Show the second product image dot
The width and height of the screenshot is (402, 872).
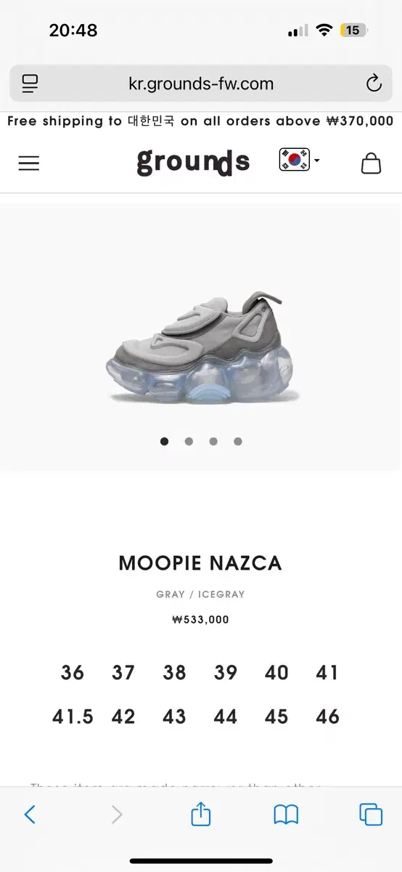(189, 441)
